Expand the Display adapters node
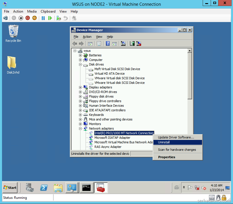The width and height of the screenshot is (233, 204). [x=80, y=88]
